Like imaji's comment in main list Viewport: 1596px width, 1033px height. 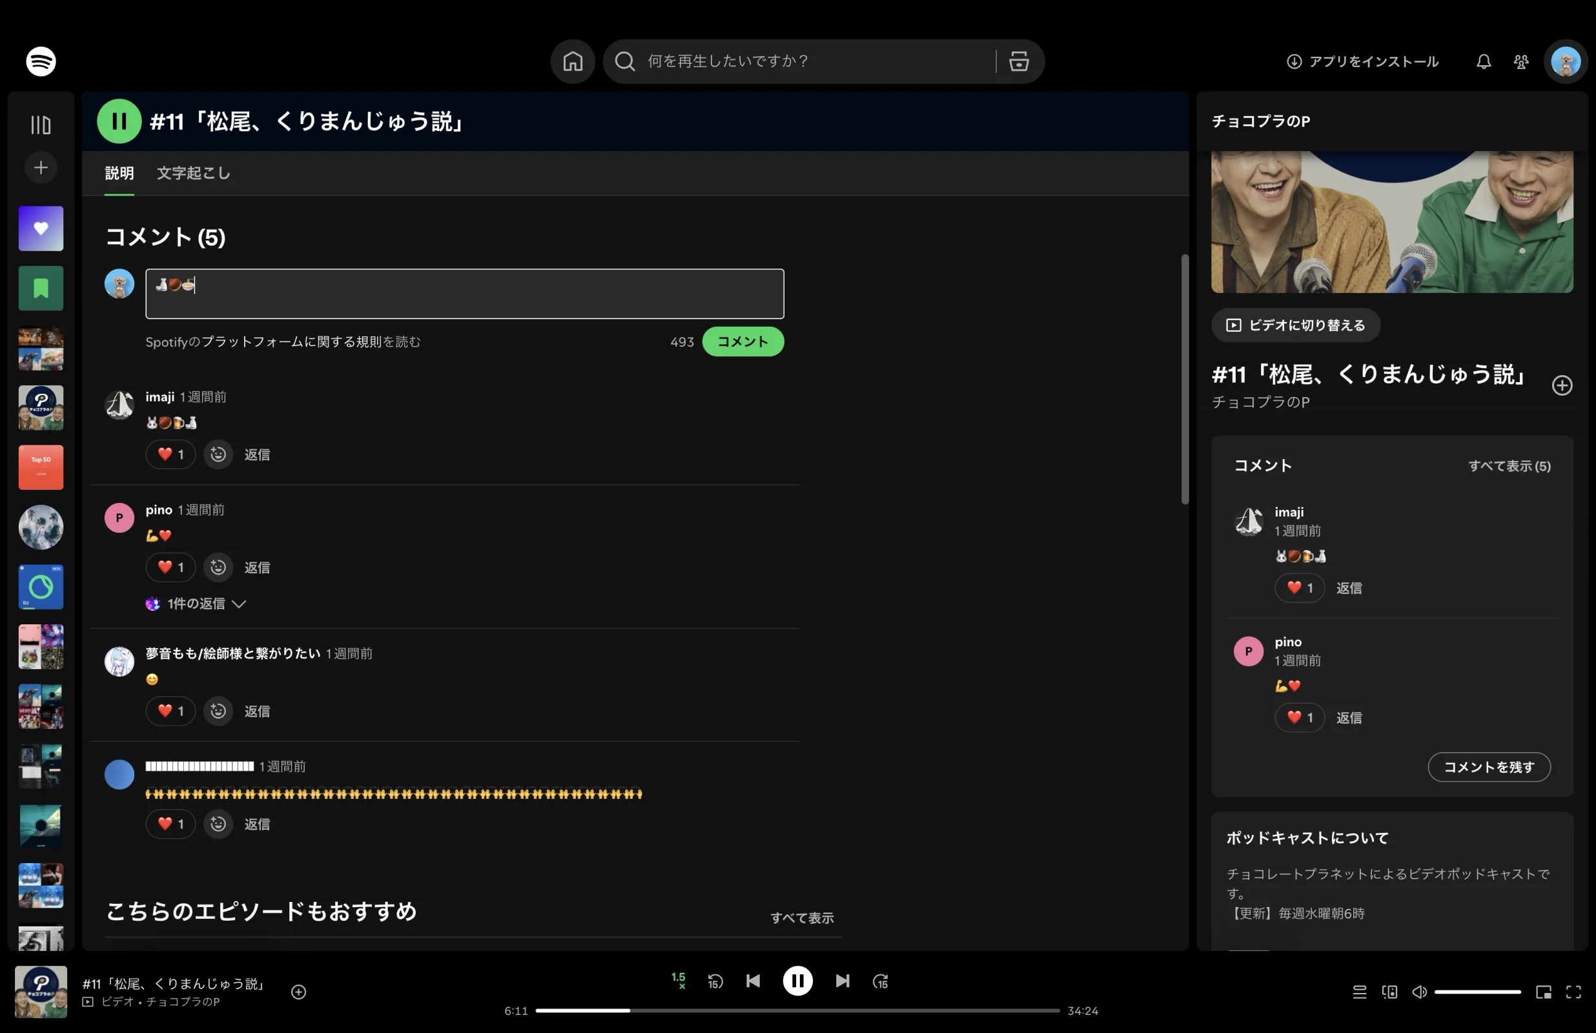click(x=170, y=455)
